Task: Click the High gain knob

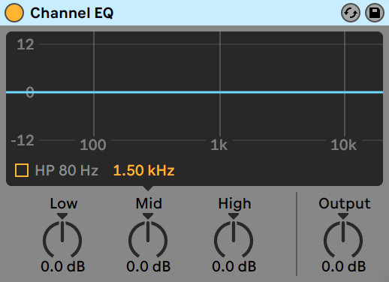Action: pyautogui.click(x=234, y=239)
